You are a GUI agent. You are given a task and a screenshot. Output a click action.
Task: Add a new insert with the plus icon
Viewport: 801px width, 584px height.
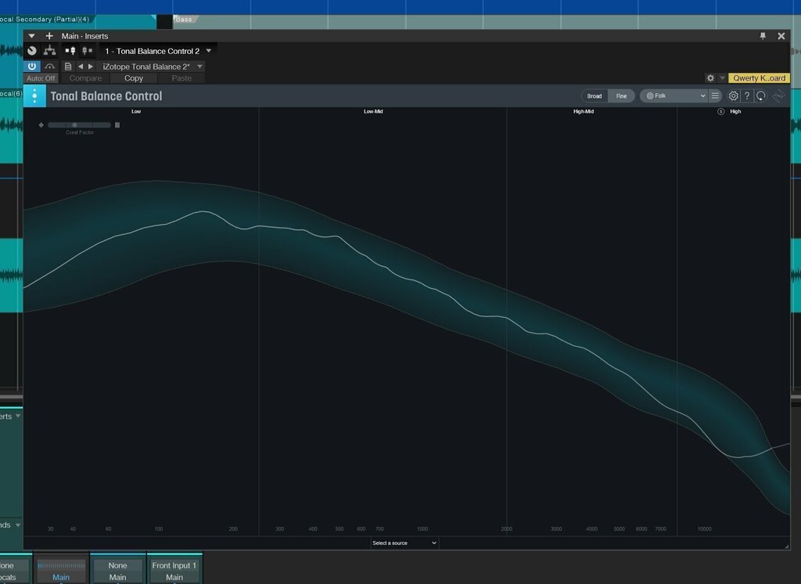pyautogui.click(x=49, y=36)
